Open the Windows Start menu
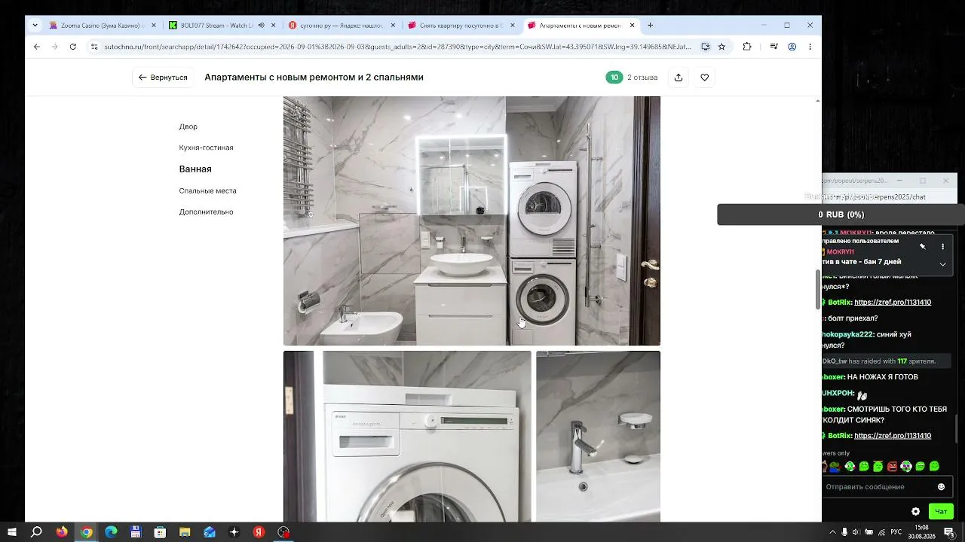The image size is (965, 542). (x=12, y=532)
